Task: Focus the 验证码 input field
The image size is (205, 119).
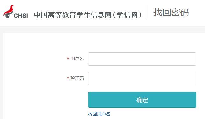Action: [x=142, y=78]
